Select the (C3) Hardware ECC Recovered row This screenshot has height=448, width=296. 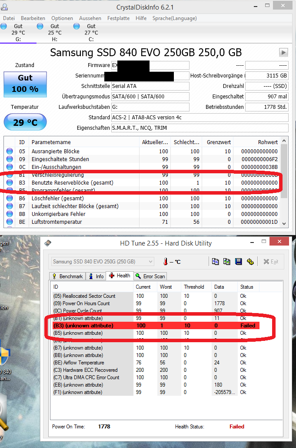click(x=156, y=370)
